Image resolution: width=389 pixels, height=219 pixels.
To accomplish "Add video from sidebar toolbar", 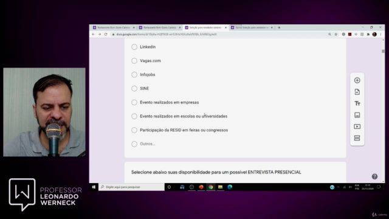I will click(x=357, y=127).
